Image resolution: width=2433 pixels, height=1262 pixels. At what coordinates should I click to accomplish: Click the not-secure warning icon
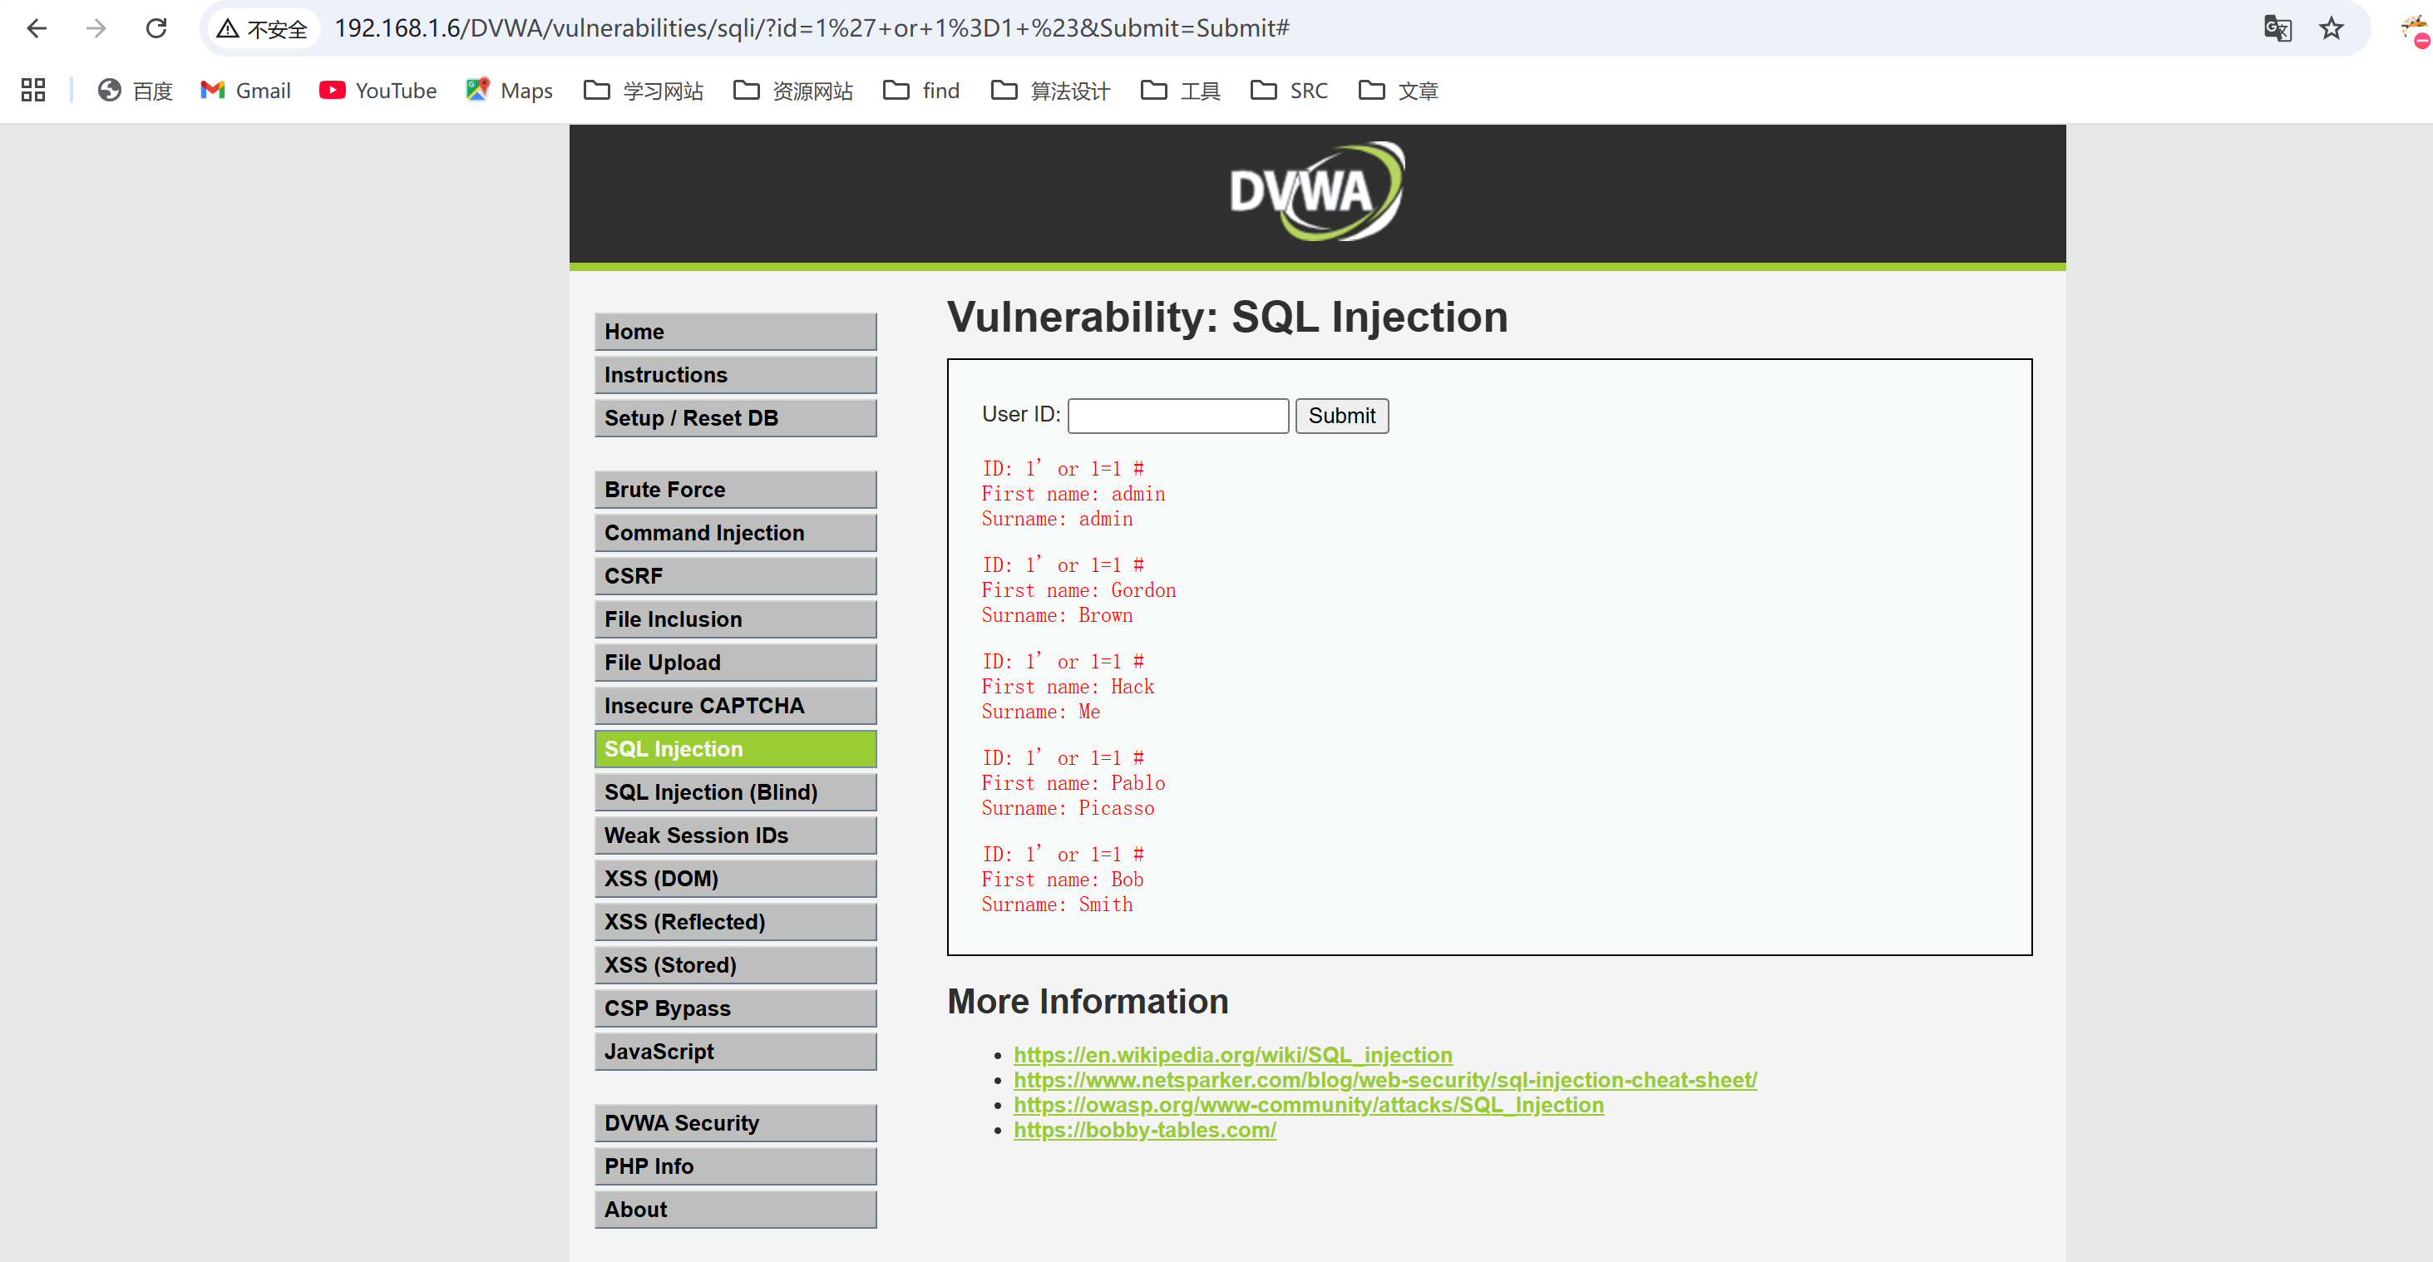click(x=228, y=28)
